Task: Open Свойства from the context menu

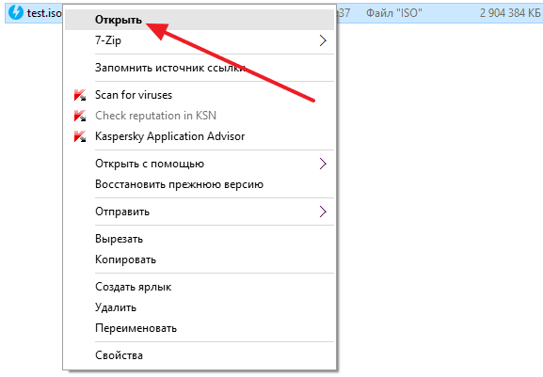Action: click(x=200, y=355)
